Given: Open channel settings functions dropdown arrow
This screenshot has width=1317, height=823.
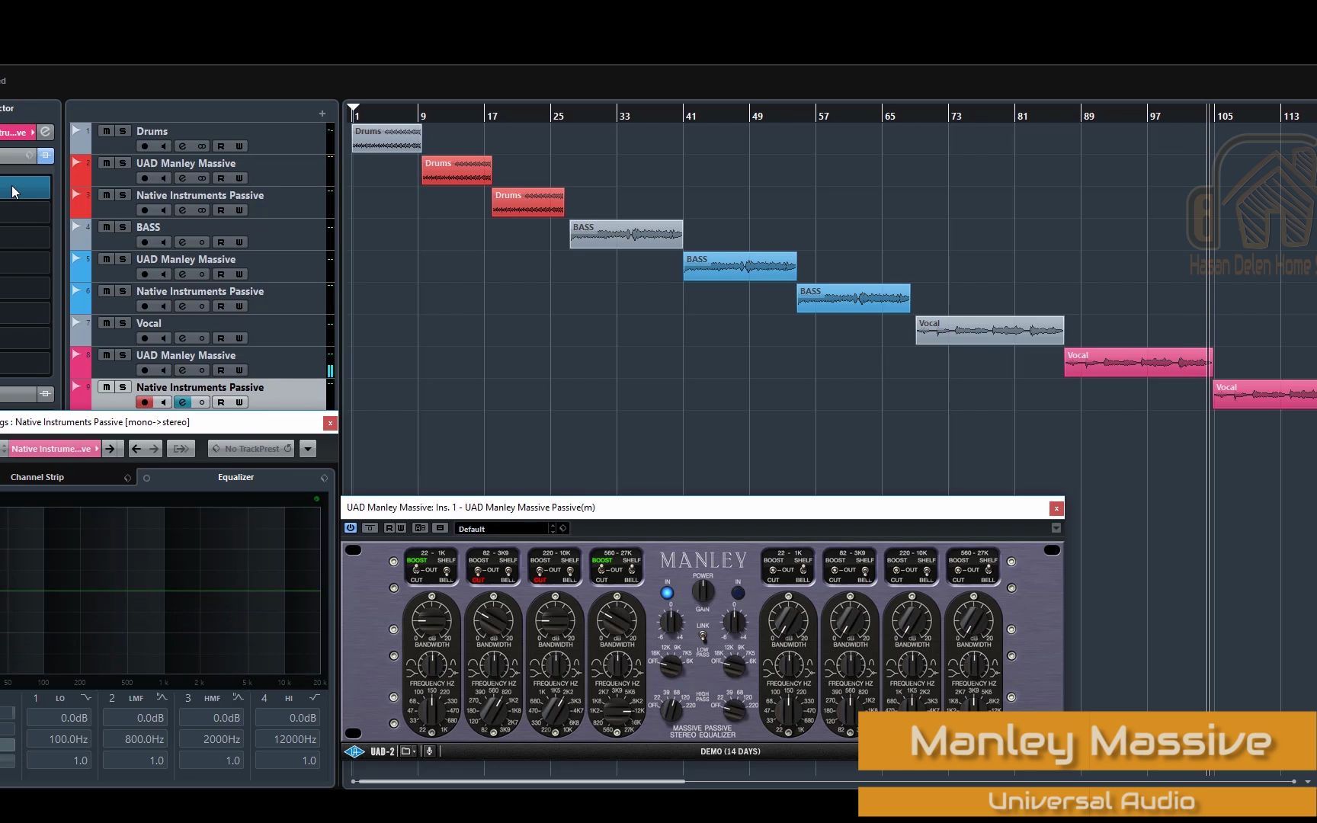Looking at the screenshot, I should [308, 449].
